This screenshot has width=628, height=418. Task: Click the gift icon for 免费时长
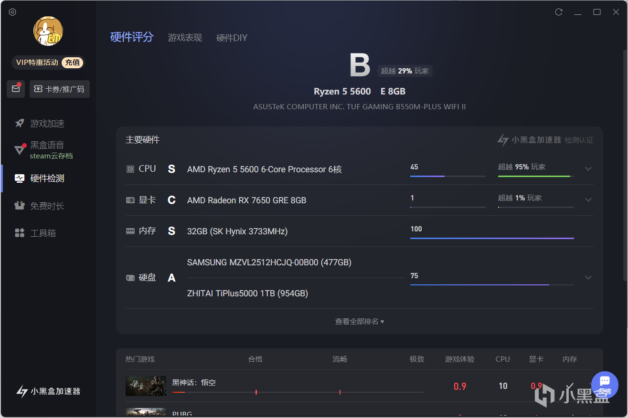pos(20,206)
